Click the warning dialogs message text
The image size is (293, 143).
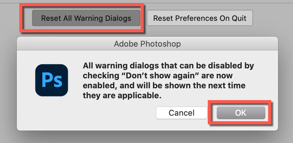click(x=168, y=81)
